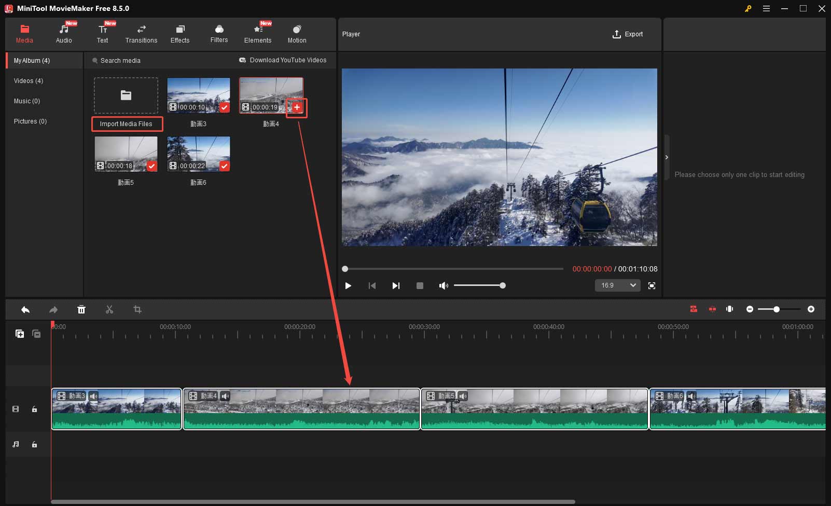Select the Undo icon in the timeline toolbar

[25, 309]
